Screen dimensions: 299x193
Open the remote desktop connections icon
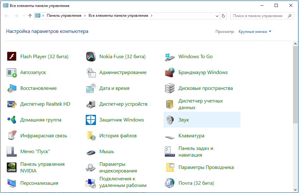(91, 183)
